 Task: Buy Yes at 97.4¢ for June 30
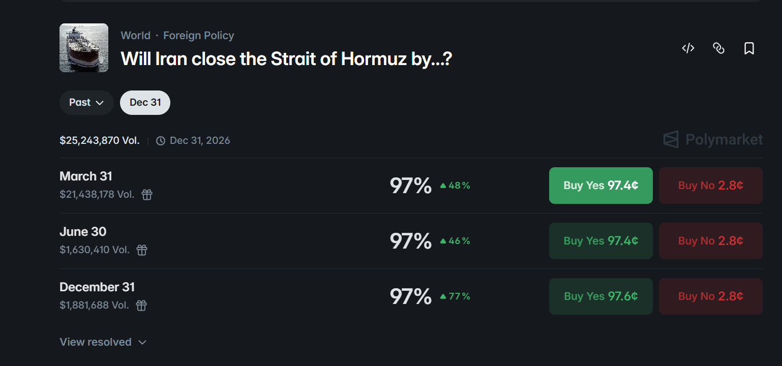(600, 241)
